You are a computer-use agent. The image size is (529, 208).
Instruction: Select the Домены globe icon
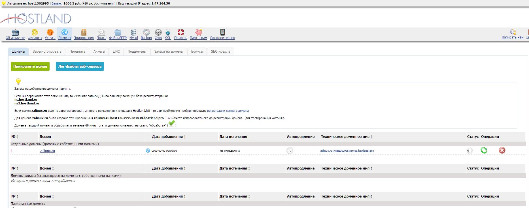pyautogui.click(x=65, y=32)
